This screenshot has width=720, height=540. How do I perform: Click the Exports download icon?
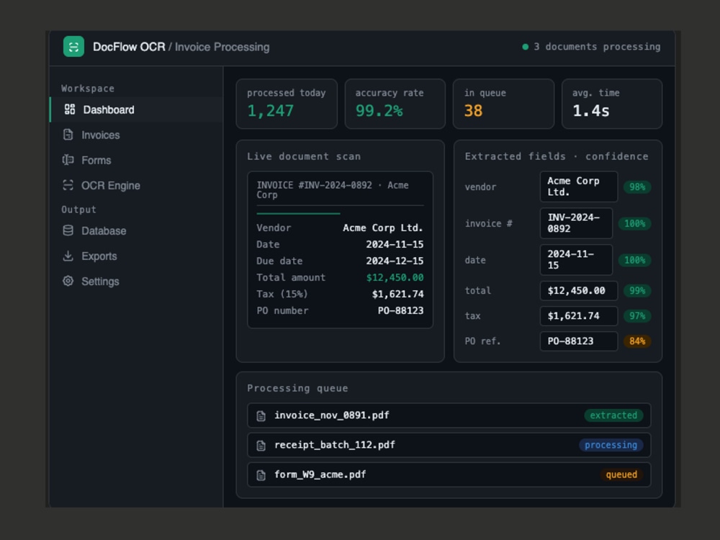pyautogui.click(x=68, y=256)
